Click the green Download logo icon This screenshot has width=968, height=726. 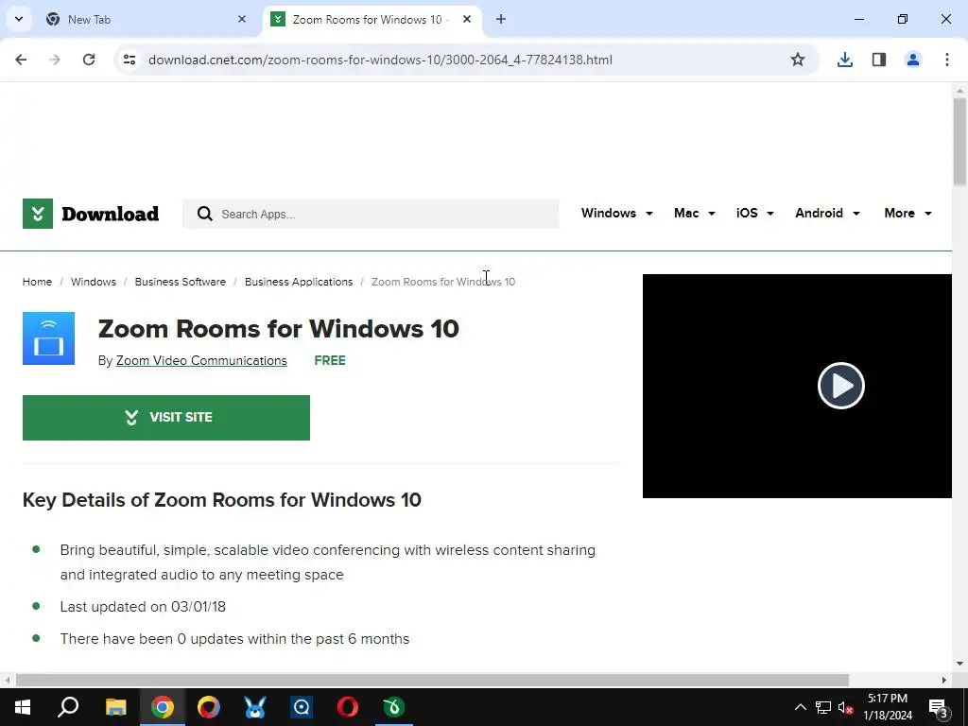click(x=38, y=214)
